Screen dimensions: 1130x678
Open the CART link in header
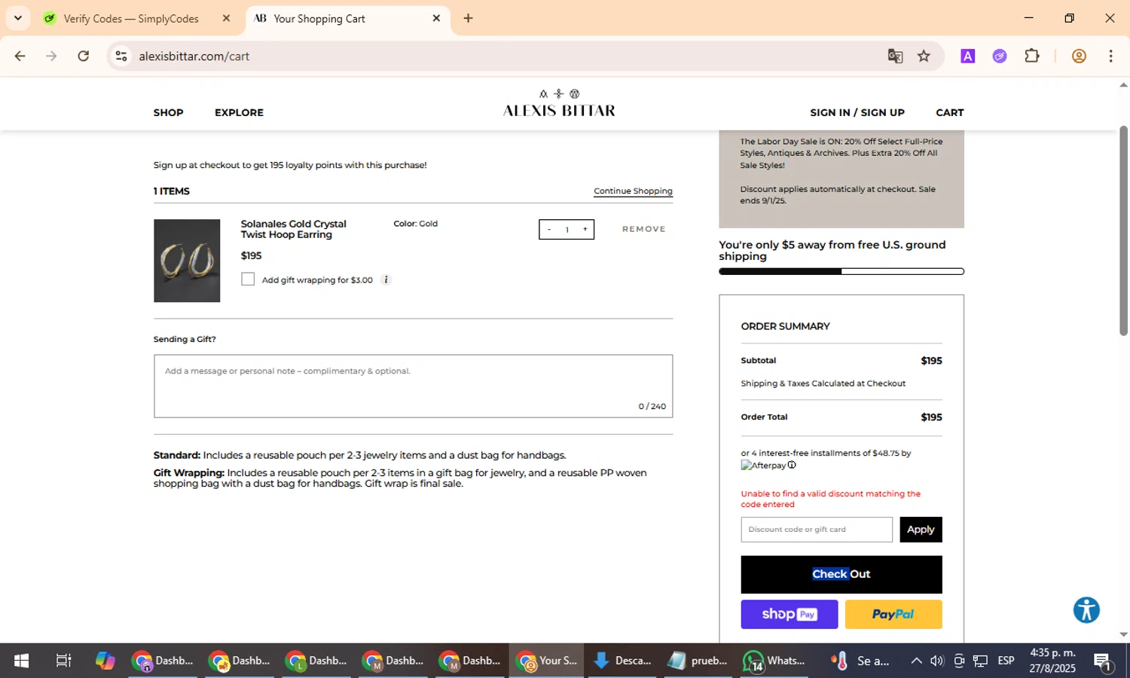tap(949, 112)
